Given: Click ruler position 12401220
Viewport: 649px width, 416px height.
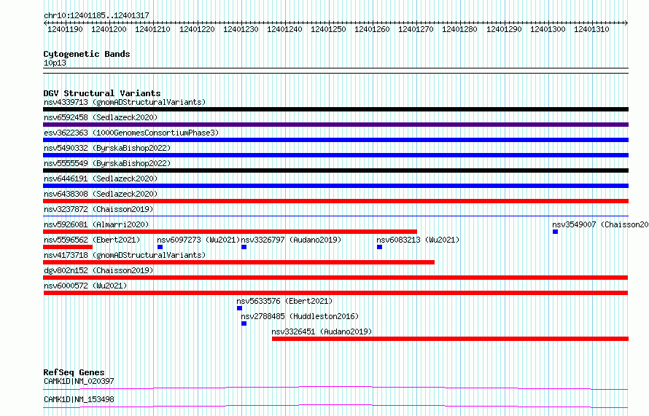Looking at the screenshot, I should pyautogui.click(x=197, y=29).
